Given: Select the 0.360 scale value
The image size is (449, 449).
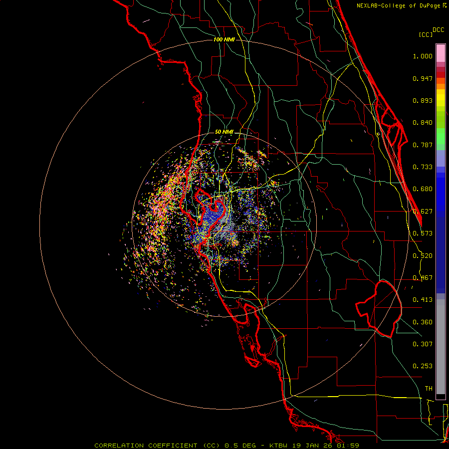Looking at the screenshot, I should (423, 322).
